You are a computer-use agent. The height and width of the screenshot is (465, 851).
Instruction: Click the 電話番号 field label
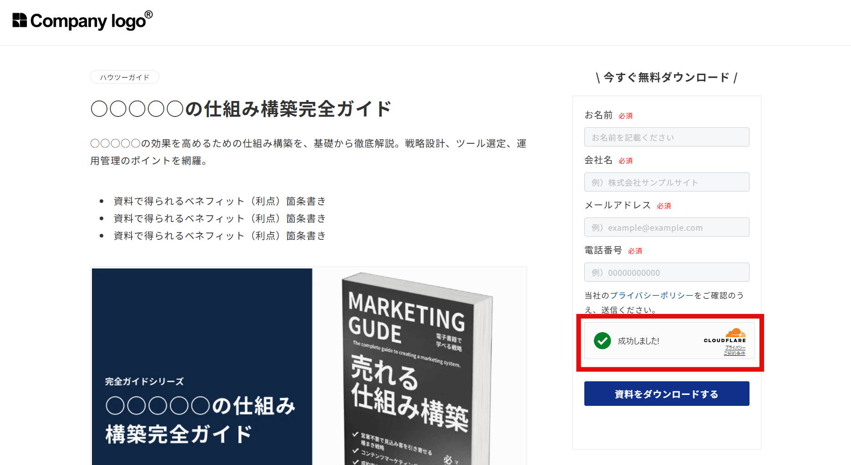point(603,250)
